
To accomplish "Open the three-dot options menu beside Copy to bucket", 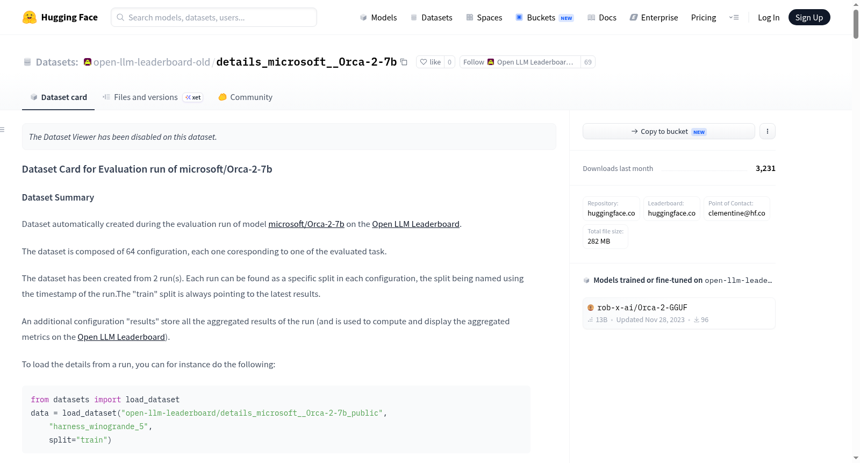I will [x=768, y=131].
